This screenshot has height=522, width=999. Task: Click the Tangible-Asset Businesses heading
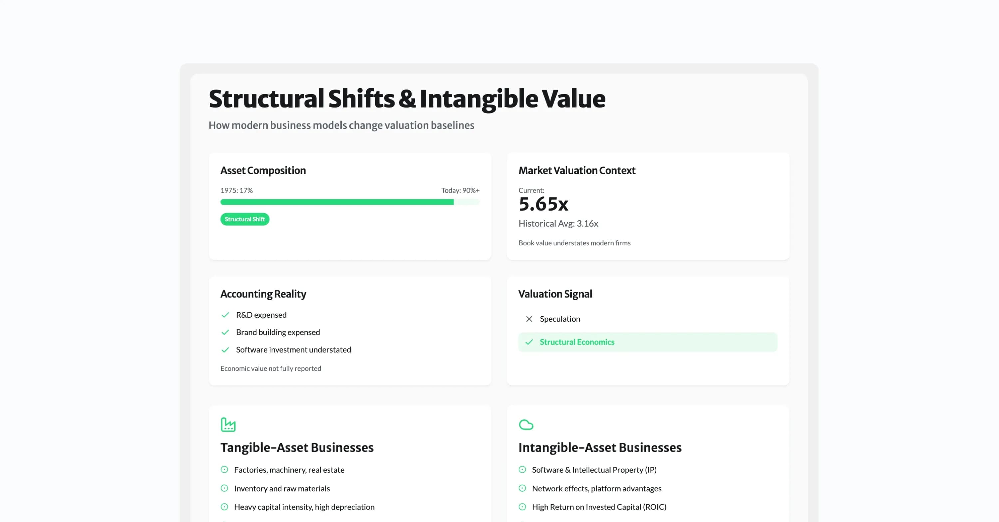click(297, 448)
